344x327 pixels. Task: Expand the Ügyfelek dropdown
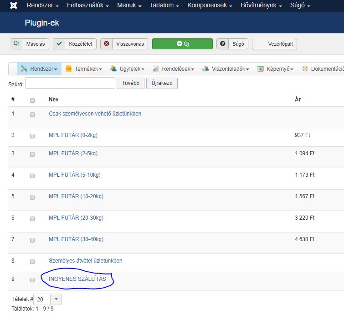[x=143, y=69]
